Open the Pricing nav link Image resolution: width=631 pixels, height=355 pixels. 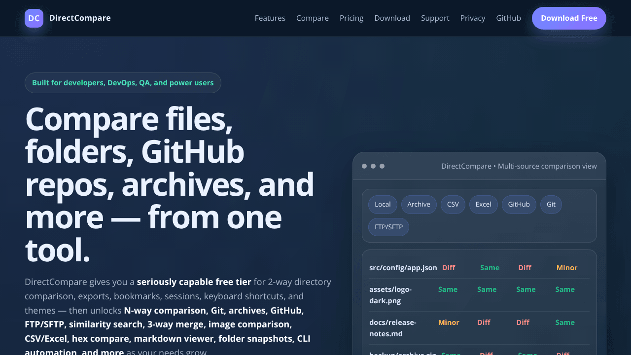(351, 18)
